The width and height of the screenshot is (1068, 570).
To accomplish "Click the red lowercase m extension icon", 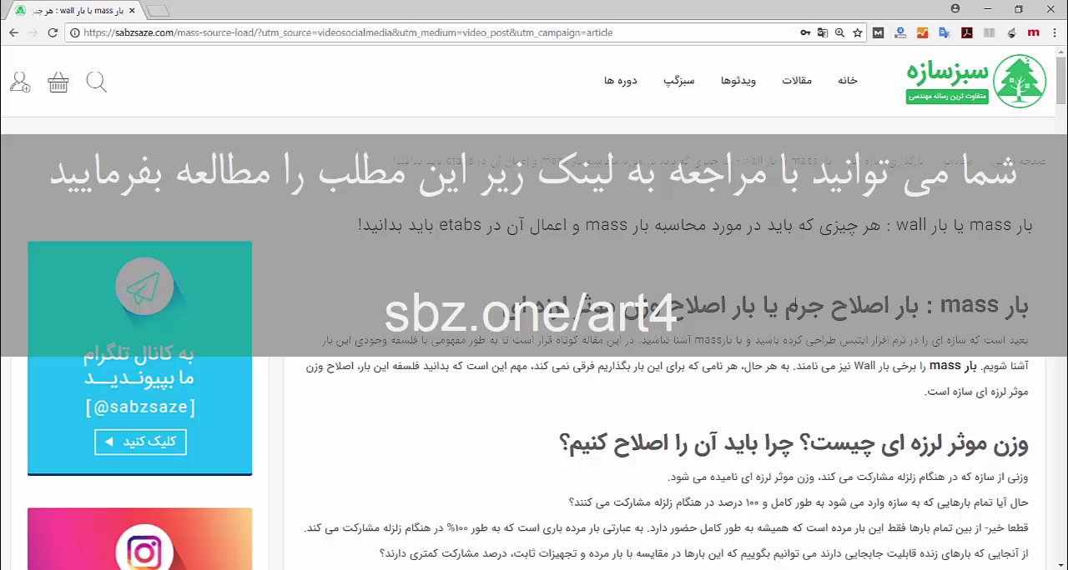I will 1033,32.
